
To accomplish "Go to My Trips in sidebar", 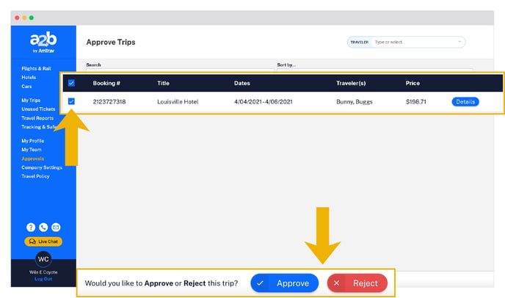I will pos(32,101).
